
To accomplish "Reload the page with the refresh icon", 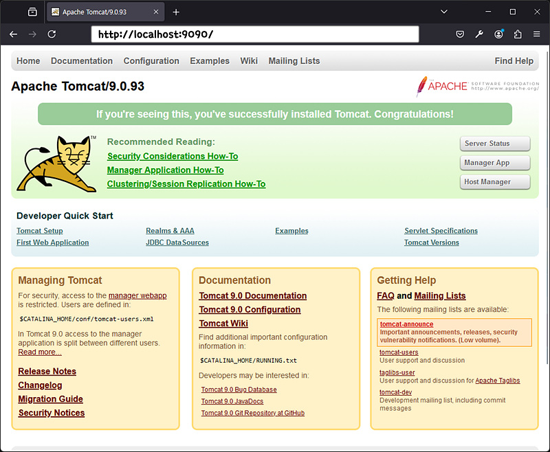I will (52, 34).
